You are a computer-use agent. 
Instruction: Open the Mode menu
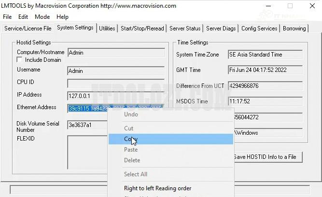pos(42,17)
